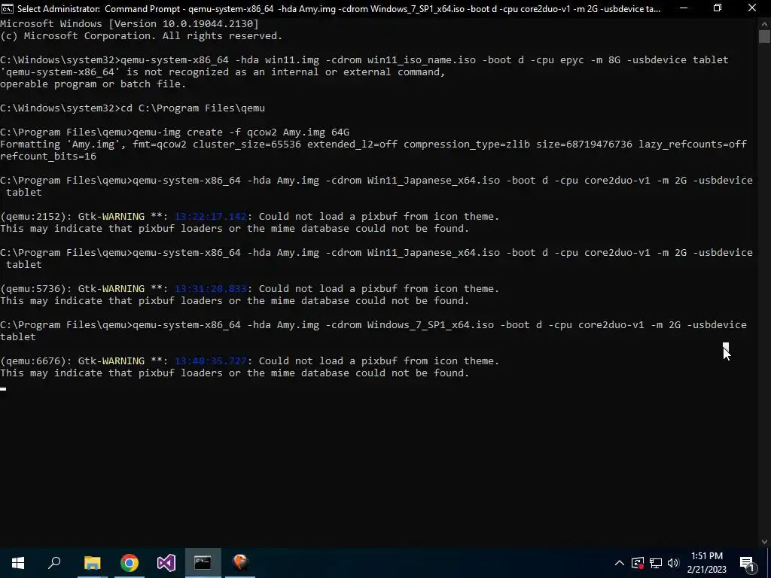This screenshot has height=578, width=771.
Task: Click the timestamp 13:22:17.142
Action: click(211, 216)
